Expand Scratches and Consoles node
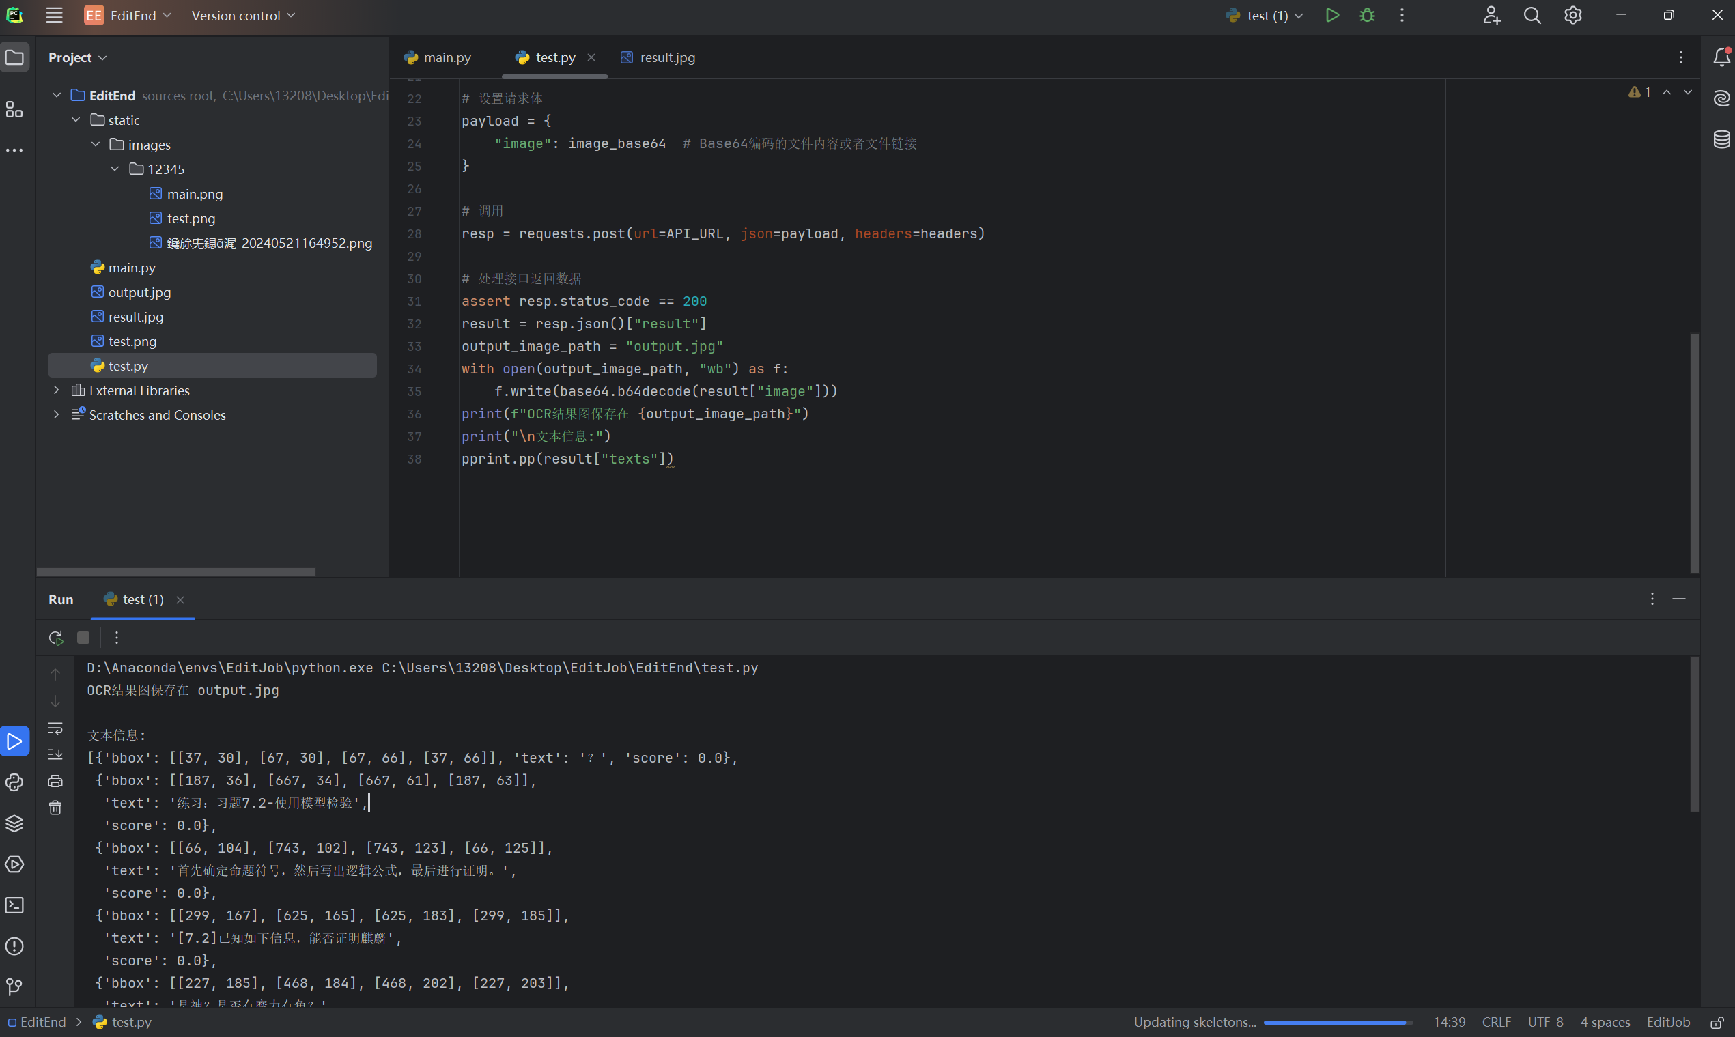The image size is (1735, 1037). tap(57, 414)
